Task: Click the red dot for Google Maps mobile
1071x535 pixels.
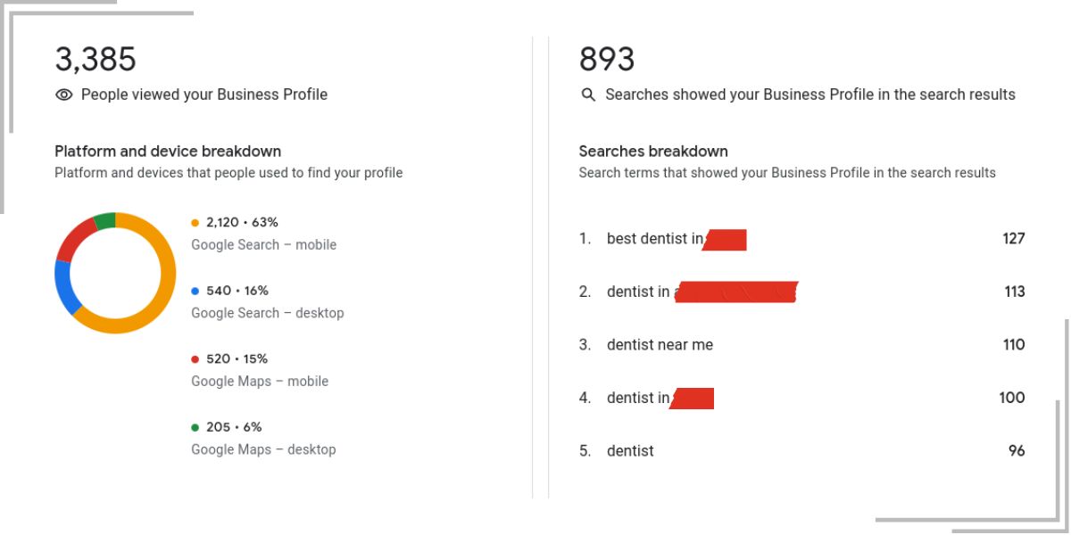Action: tap(195, 359)
